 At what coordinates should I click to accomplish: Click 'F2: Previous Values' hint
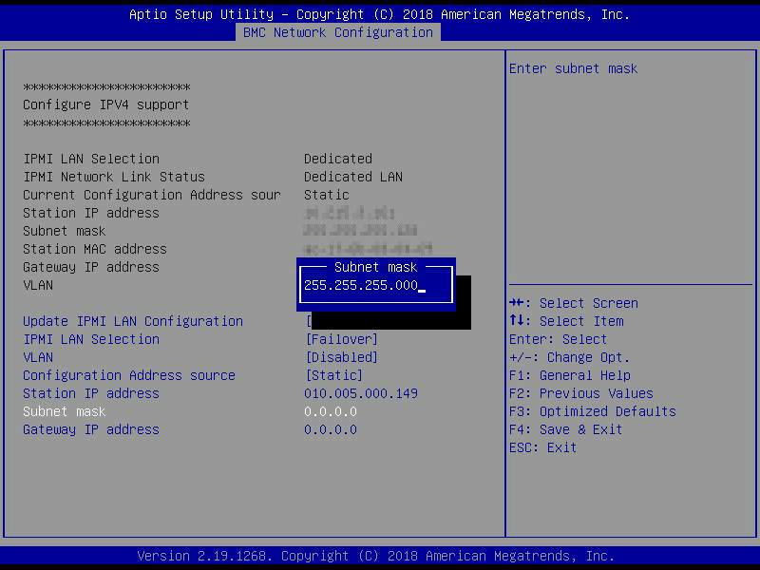580,393
